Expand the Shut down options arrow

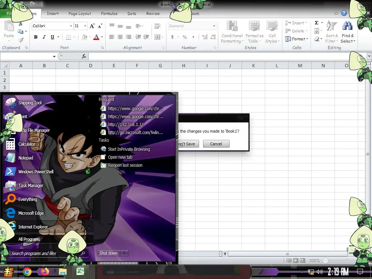pyautogui.click(x=125, y=253)
